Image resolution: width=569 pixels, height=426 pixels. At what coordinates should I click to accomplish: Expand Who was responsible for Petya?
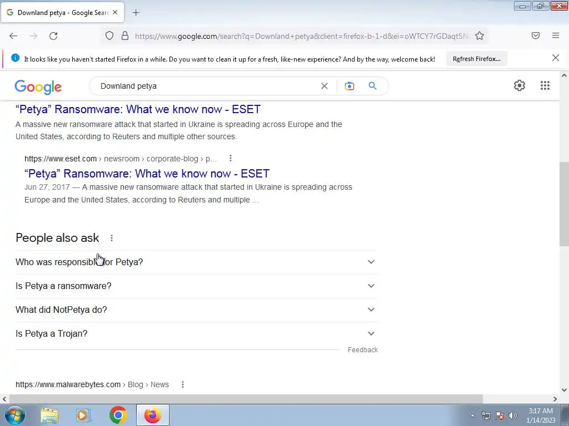click(196, 262)
